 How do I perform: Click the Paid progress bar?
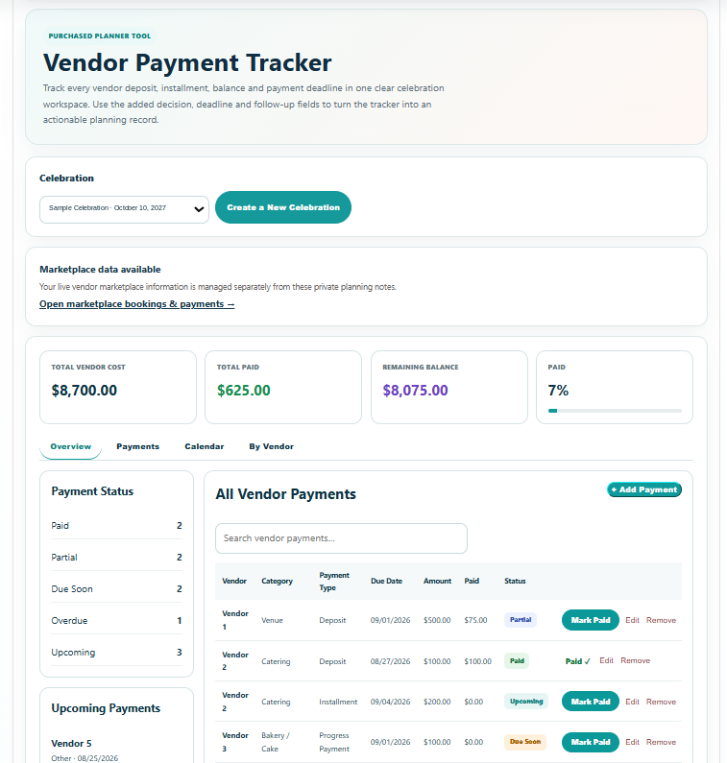(x=615, y=411)
